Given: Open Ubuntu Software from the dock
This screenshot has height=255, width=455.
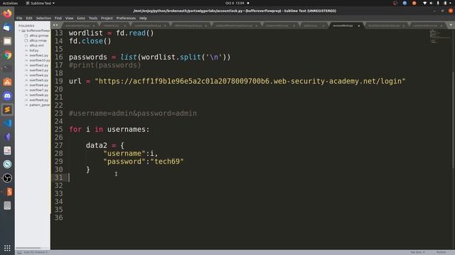Looking at the screenshot, I should [7, 82].
